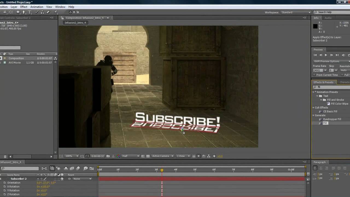This screenshot has width=350, height=197.
Task: Open the Effect menu
Action: (x=24, y=7)
